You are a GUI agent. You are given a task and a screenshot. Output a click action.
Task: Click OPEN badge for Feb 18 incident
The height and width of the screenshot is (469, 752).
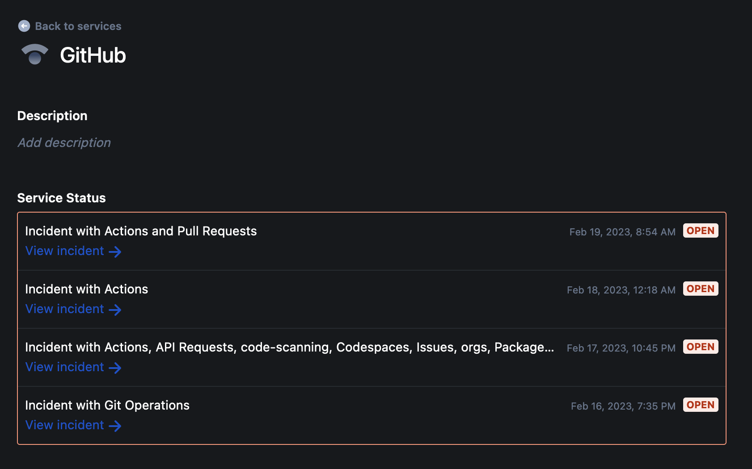(701, 289)
